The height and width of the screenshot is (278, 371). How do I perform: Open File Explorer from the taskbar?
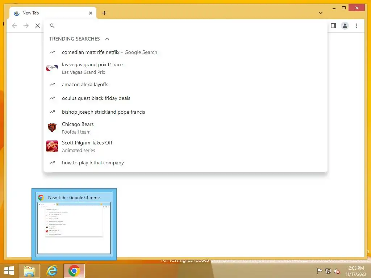29,271
